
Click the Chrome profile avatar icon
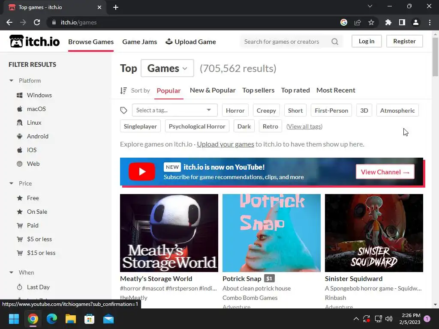coord(416,22)
